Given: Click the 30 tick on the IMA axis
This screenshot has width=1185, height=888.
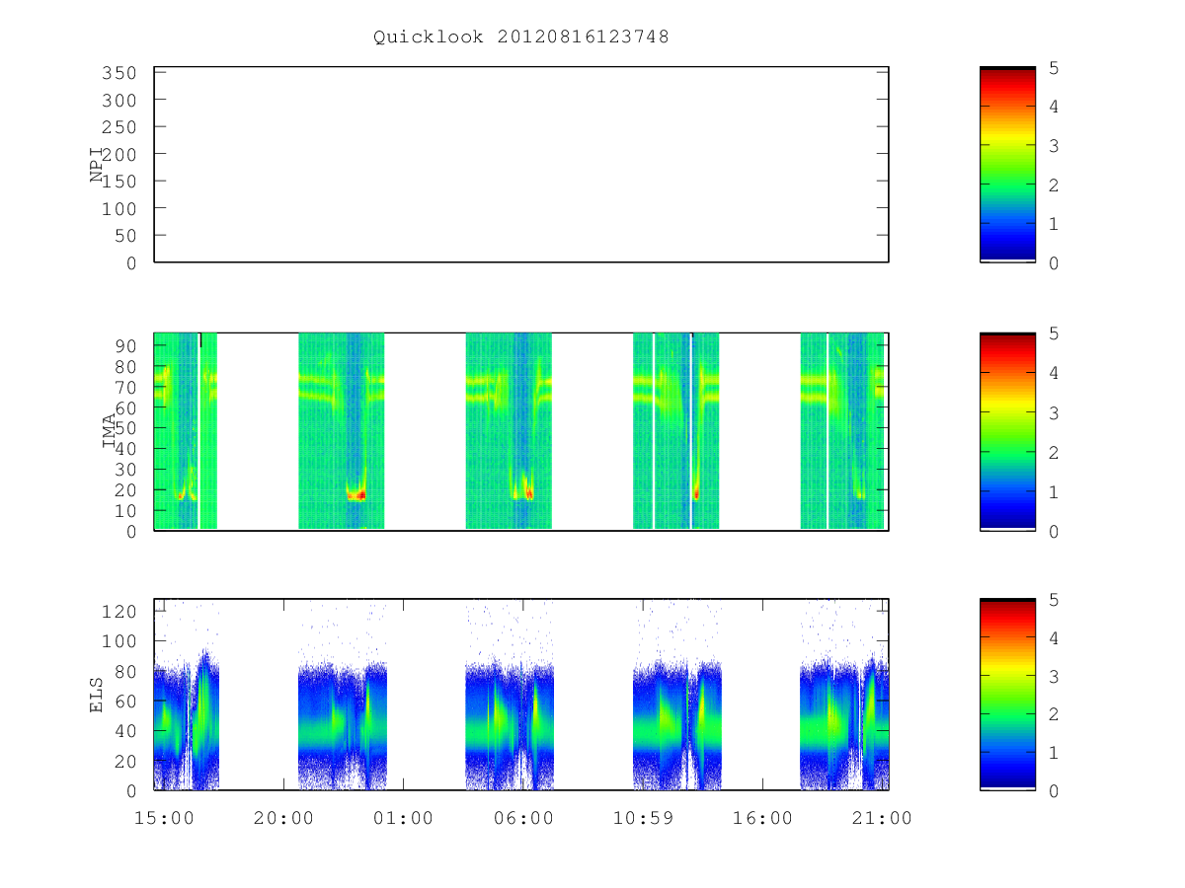Looking at the screenshot, I should point(123,470).
